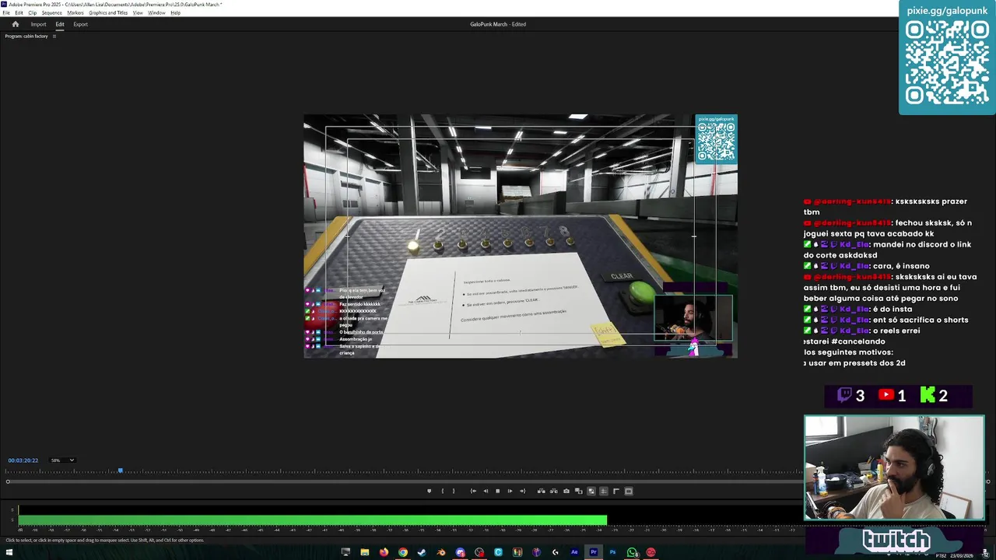Open the Edit menu in menu bar
The width and height of the screenshot is (996, 560).
pos(19,13)
